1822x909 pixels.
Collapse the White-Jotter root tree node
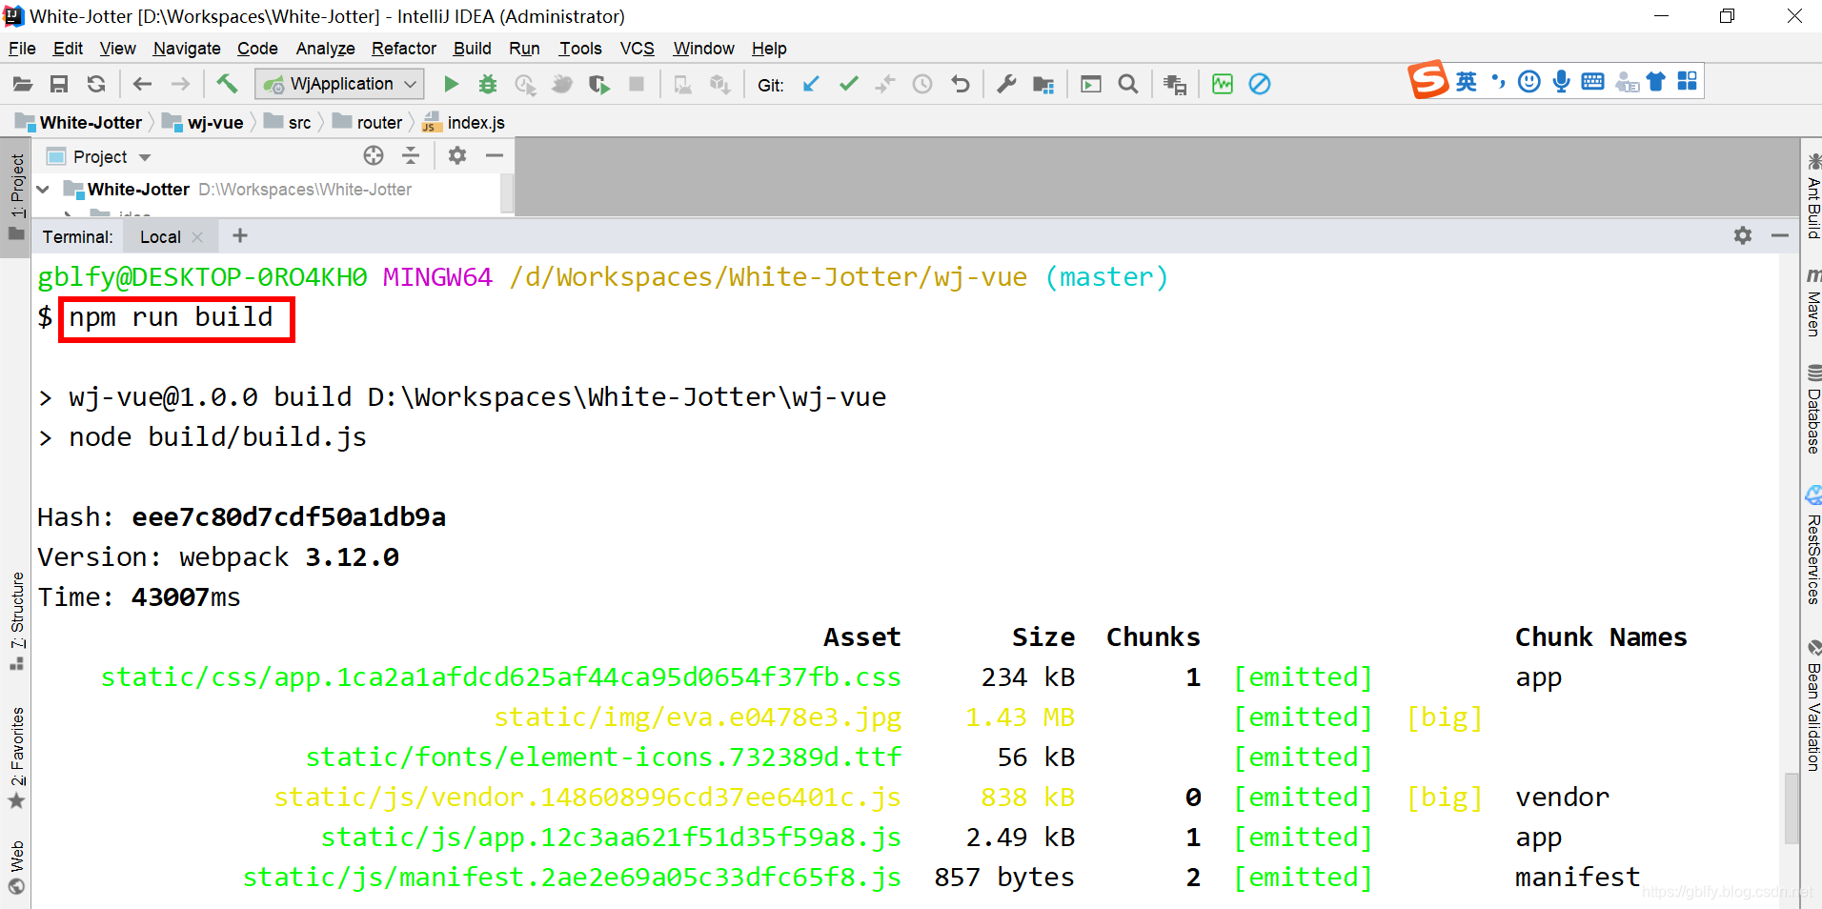click(43, 190)
